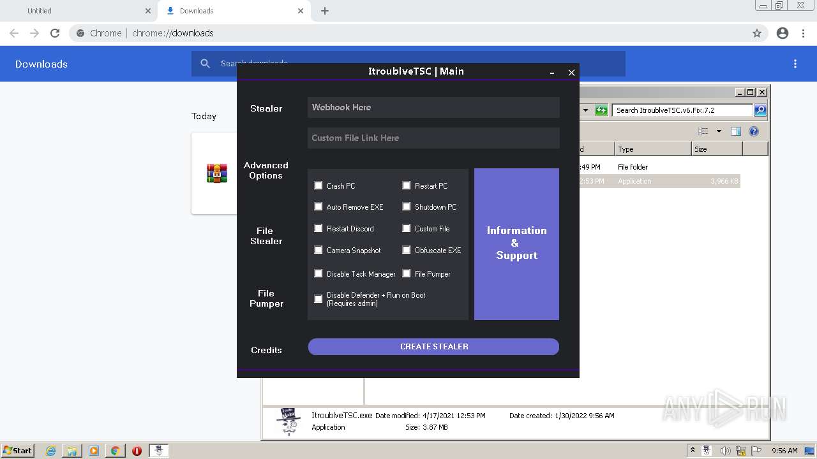Close the Downloads tab
Viewport: 817px width, 459px height.
pos(301,11)
